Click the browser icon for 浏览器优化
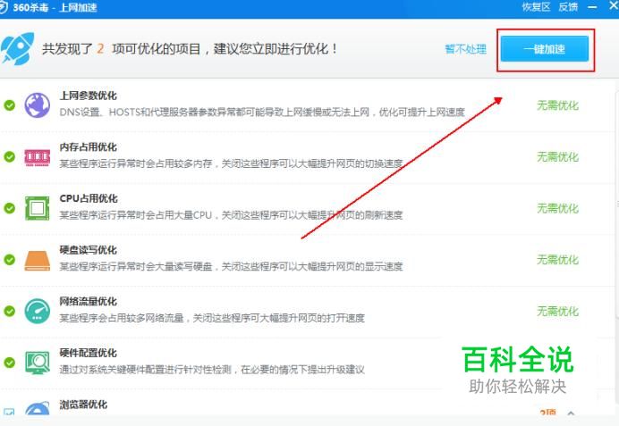This screenshot has height=426, width=619. point(37,409)
